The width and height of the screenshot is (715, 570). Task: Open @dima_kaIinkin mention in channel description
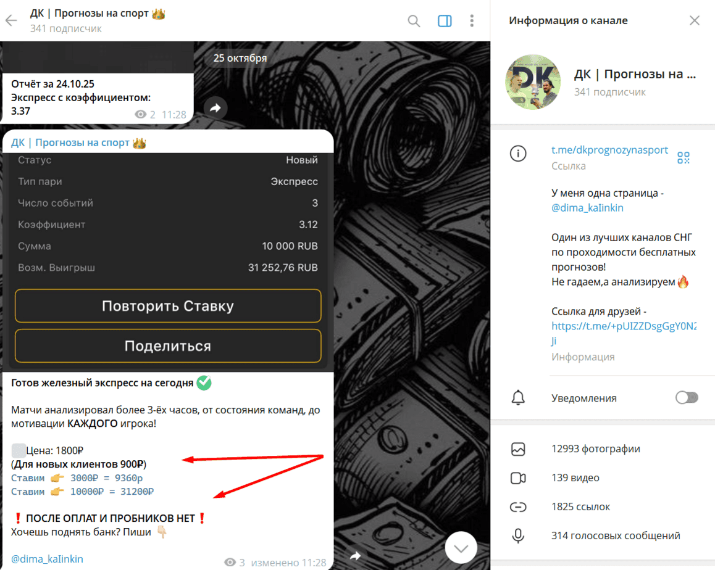point(587,208)
